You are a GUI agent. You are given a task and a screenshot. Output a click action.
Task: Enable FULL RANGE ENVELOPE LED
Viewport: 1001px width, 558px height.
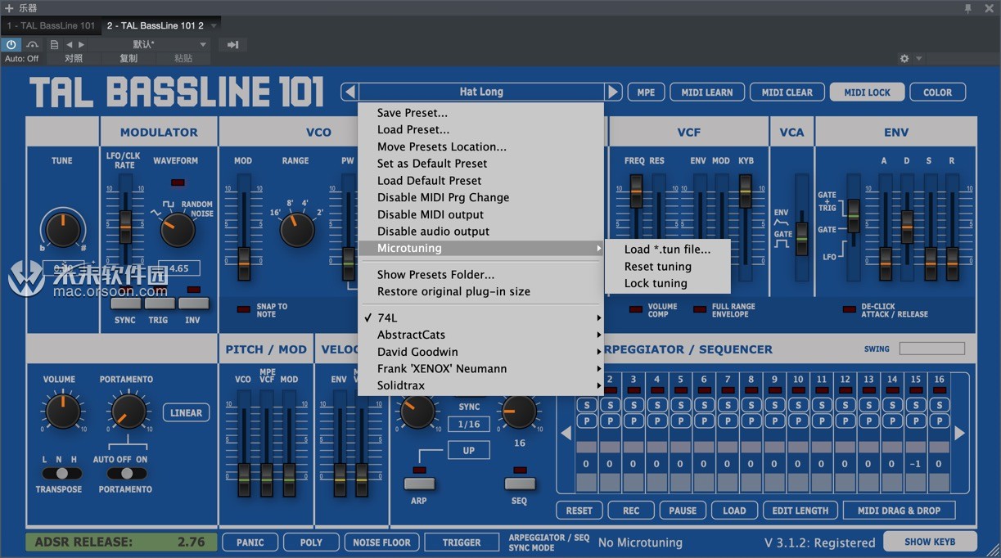(700, 309)
